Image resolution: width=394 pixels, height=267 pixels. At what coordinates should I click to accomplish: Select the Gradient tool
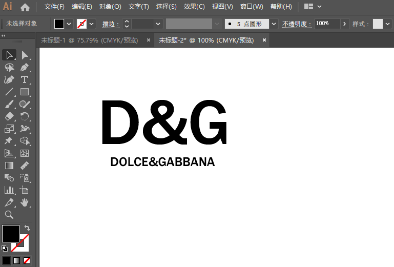pyautogui.click(x=9, y=166)
